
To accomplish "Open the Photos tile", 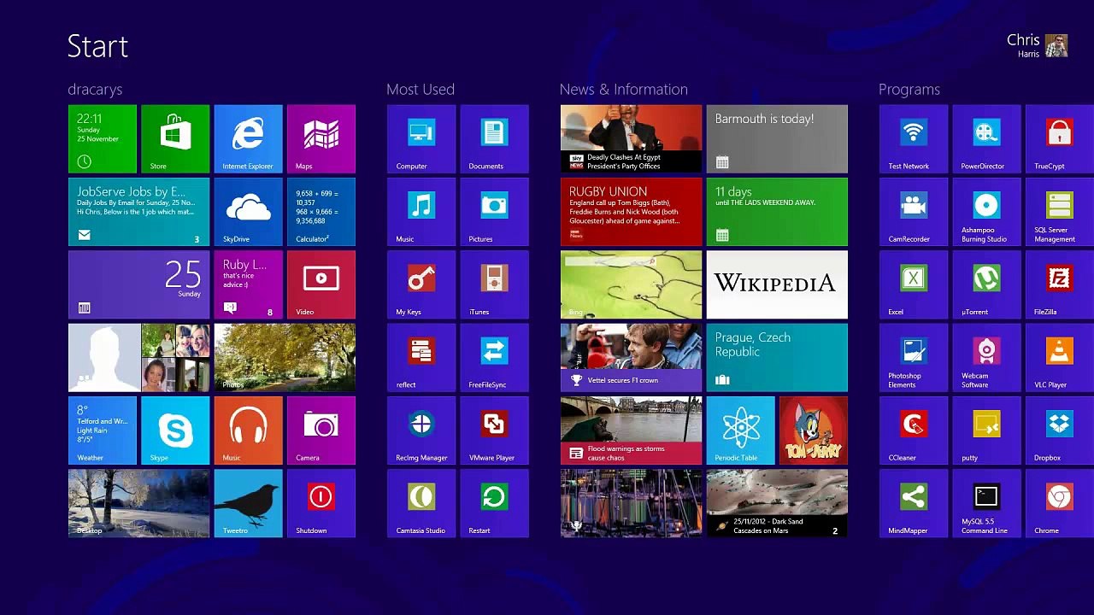I will [285, 358].
